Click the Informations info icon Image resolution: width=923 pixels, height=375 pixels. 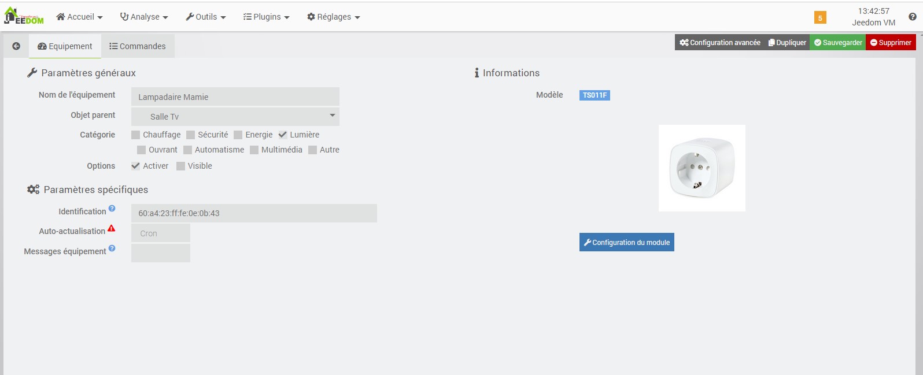477,73
